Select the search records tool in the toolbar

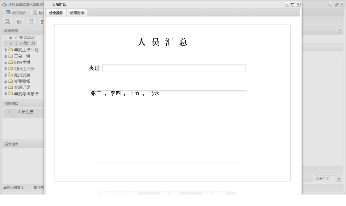[x=8, y=21]
